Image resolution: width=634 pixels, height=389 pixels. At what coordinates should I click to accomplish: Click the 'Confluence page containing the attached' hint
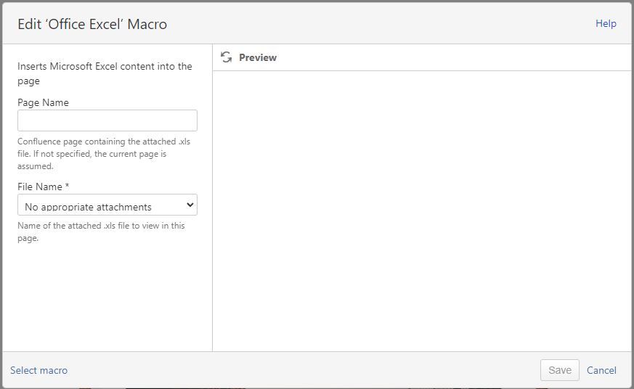[104, 154]
